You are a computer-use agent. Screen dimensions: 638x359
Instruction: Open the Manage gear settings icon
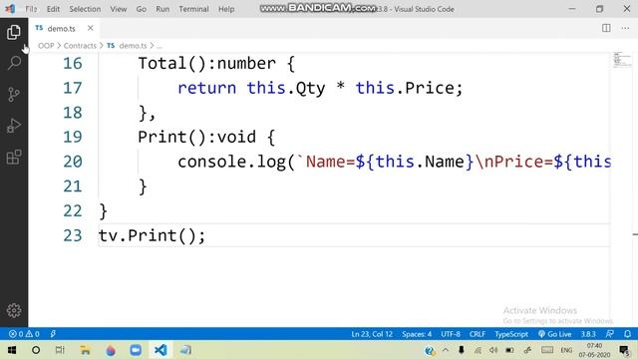coord(14,310)
